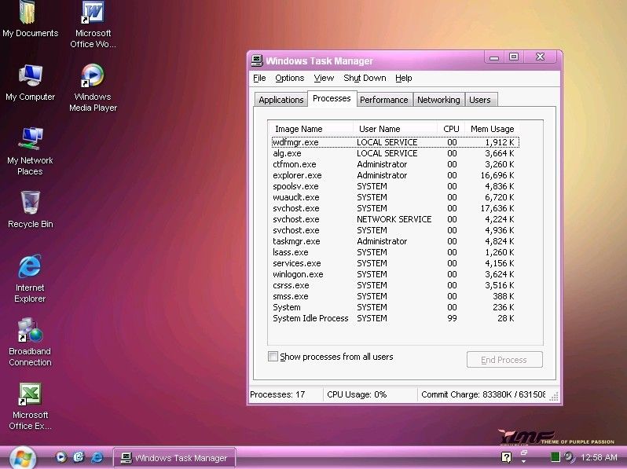Click the Processes: 17 status entry
Image resolution: width=627 pixels, height=469 pixels.
(x=277, y=394)
